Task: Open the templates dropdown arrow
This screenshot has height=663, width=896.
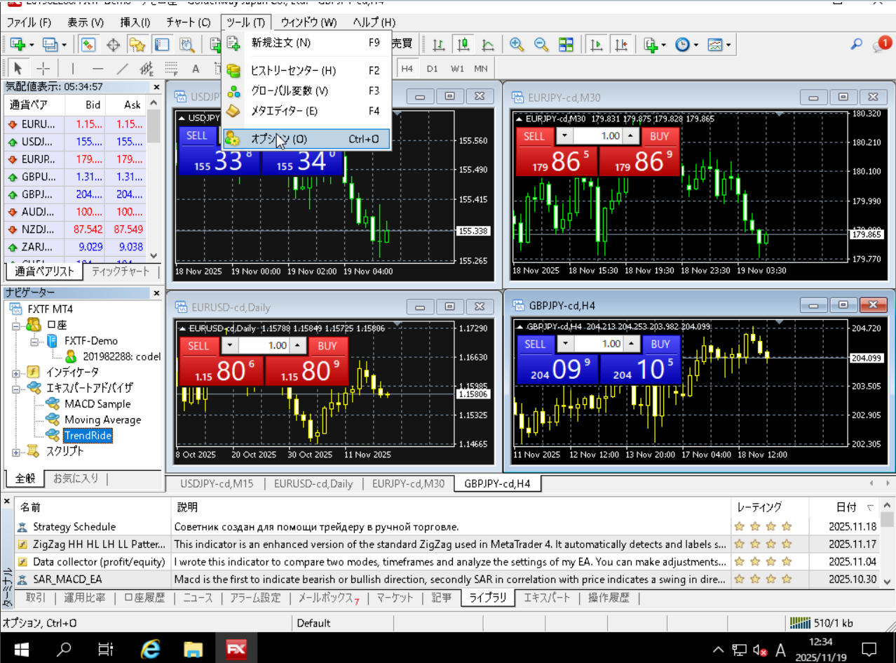Action: pyautogui.click(x=729, y=46)
